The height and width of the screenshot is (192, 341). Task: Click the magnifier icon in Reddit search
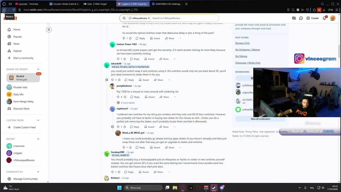point(124,18)
